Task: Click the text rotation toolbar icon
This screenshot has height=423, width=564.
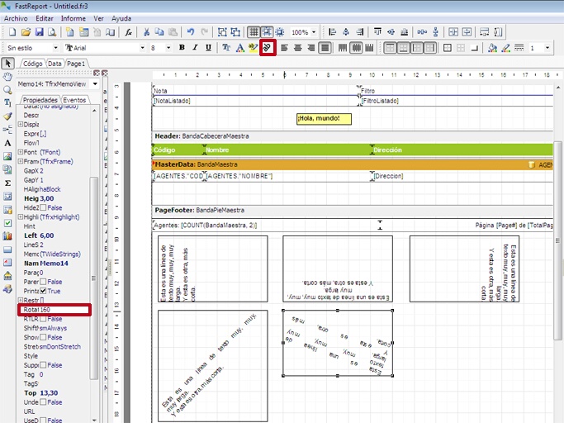Action: (x=267, y=48)
